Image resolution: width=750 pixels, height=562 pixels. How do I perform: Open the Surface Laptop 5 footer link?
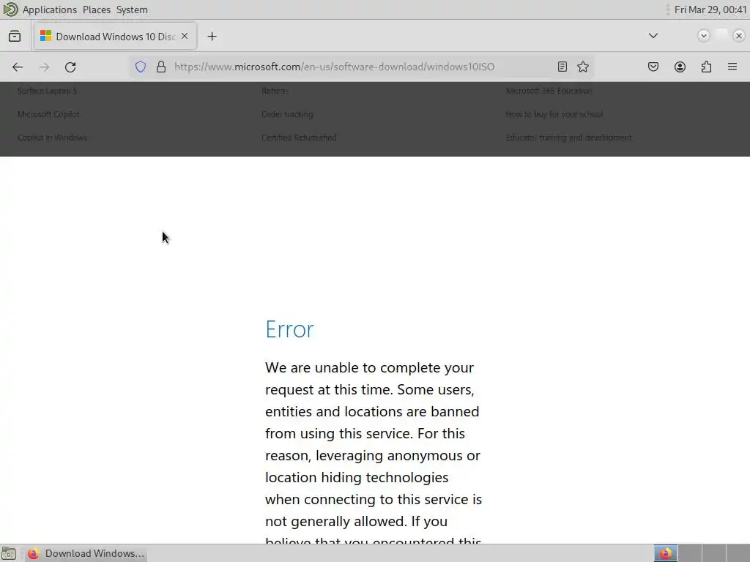[x=47, y=91]
